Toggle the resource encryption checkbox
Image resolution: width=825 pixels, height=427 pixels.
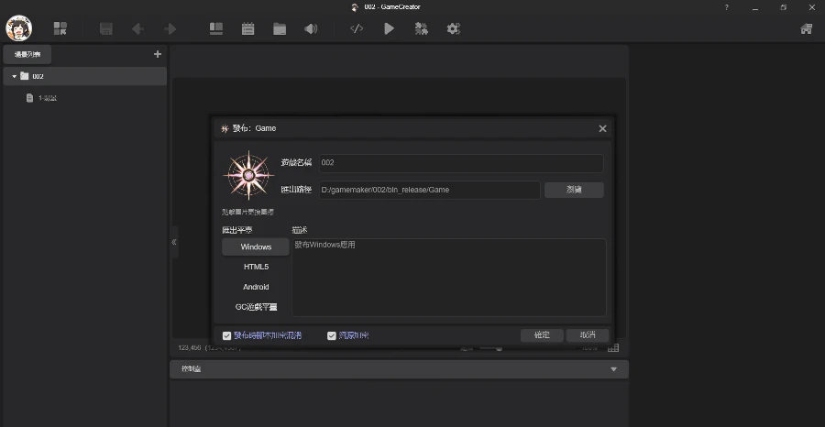332,335
